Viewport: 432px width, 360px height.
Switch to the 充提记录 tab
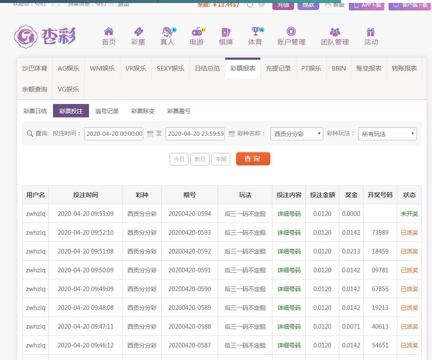pos(278,68)
